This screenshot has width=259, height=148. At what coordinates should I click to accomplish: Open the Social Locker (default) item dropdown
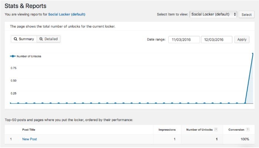(x=213, y=14)
